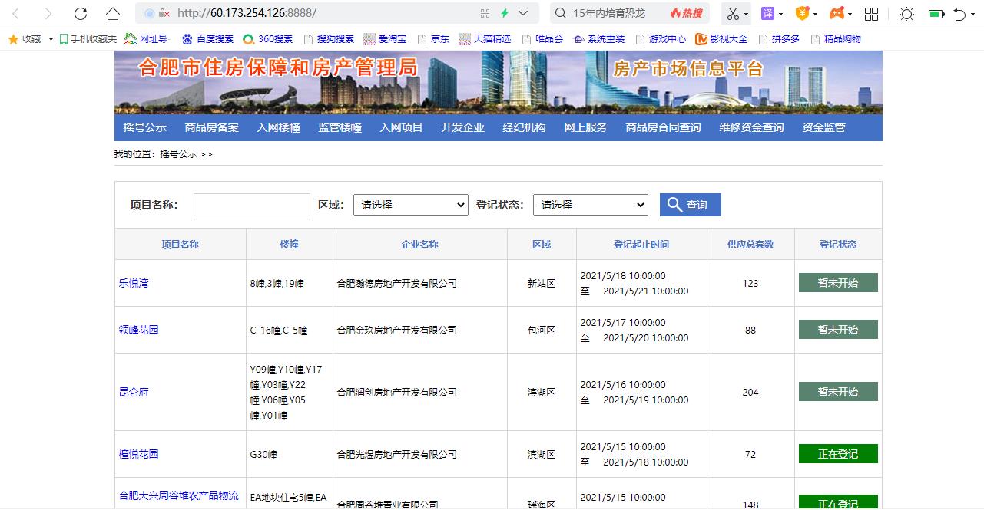Open the 区域 region dropdown

[410, 205]
